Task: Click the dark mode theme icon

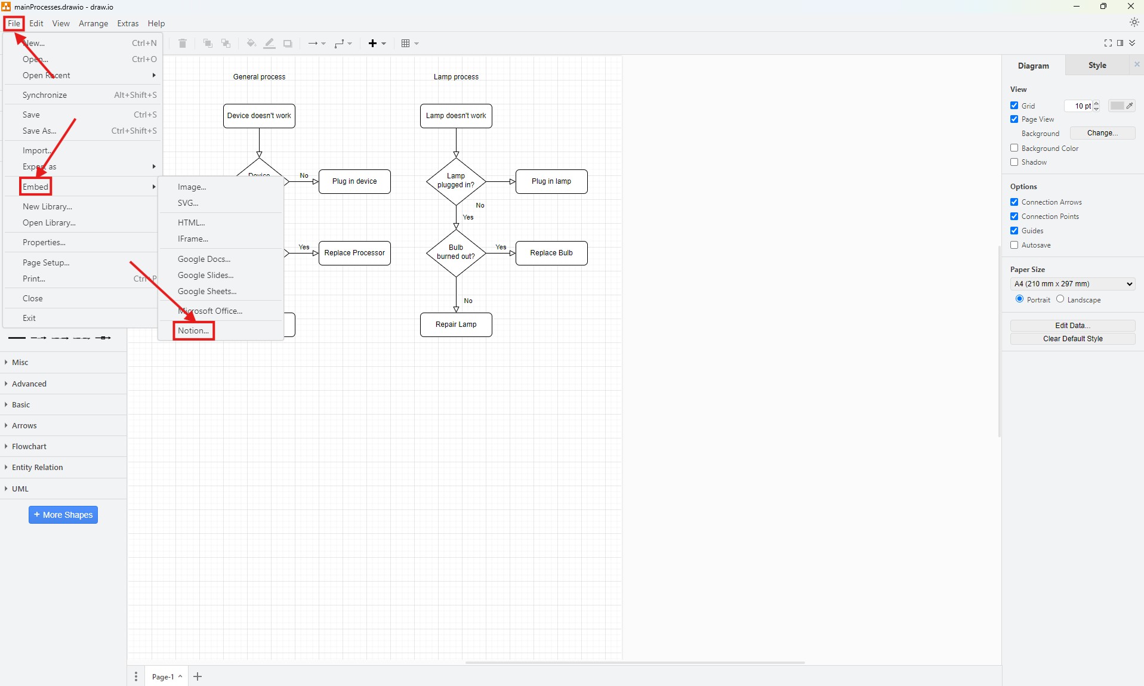Action: tap(1133, 22)
